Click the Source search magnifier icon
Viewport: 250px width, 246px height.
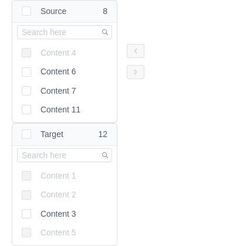(x=105, y=32)
